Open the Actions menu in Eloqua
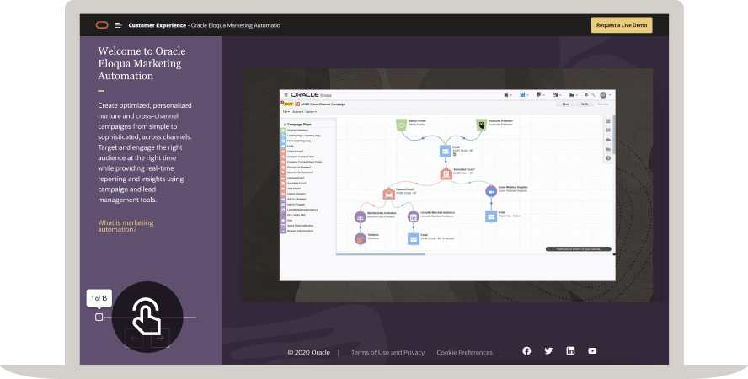This screenshot has width=748, height=379. (x=297, y=111)
